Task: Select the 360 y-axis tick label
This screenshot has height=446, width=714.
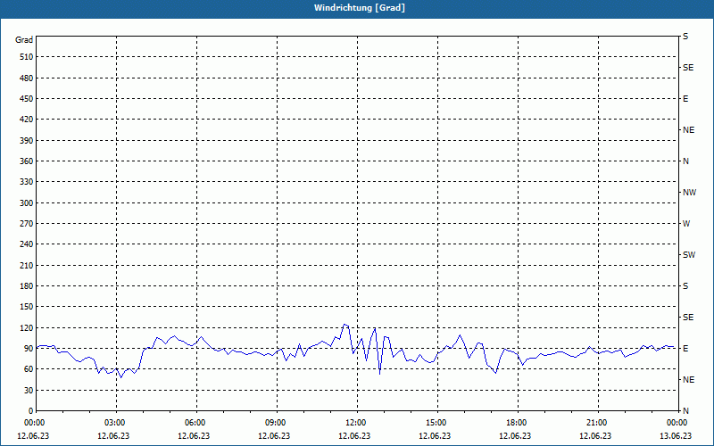Action: point(27,161)
